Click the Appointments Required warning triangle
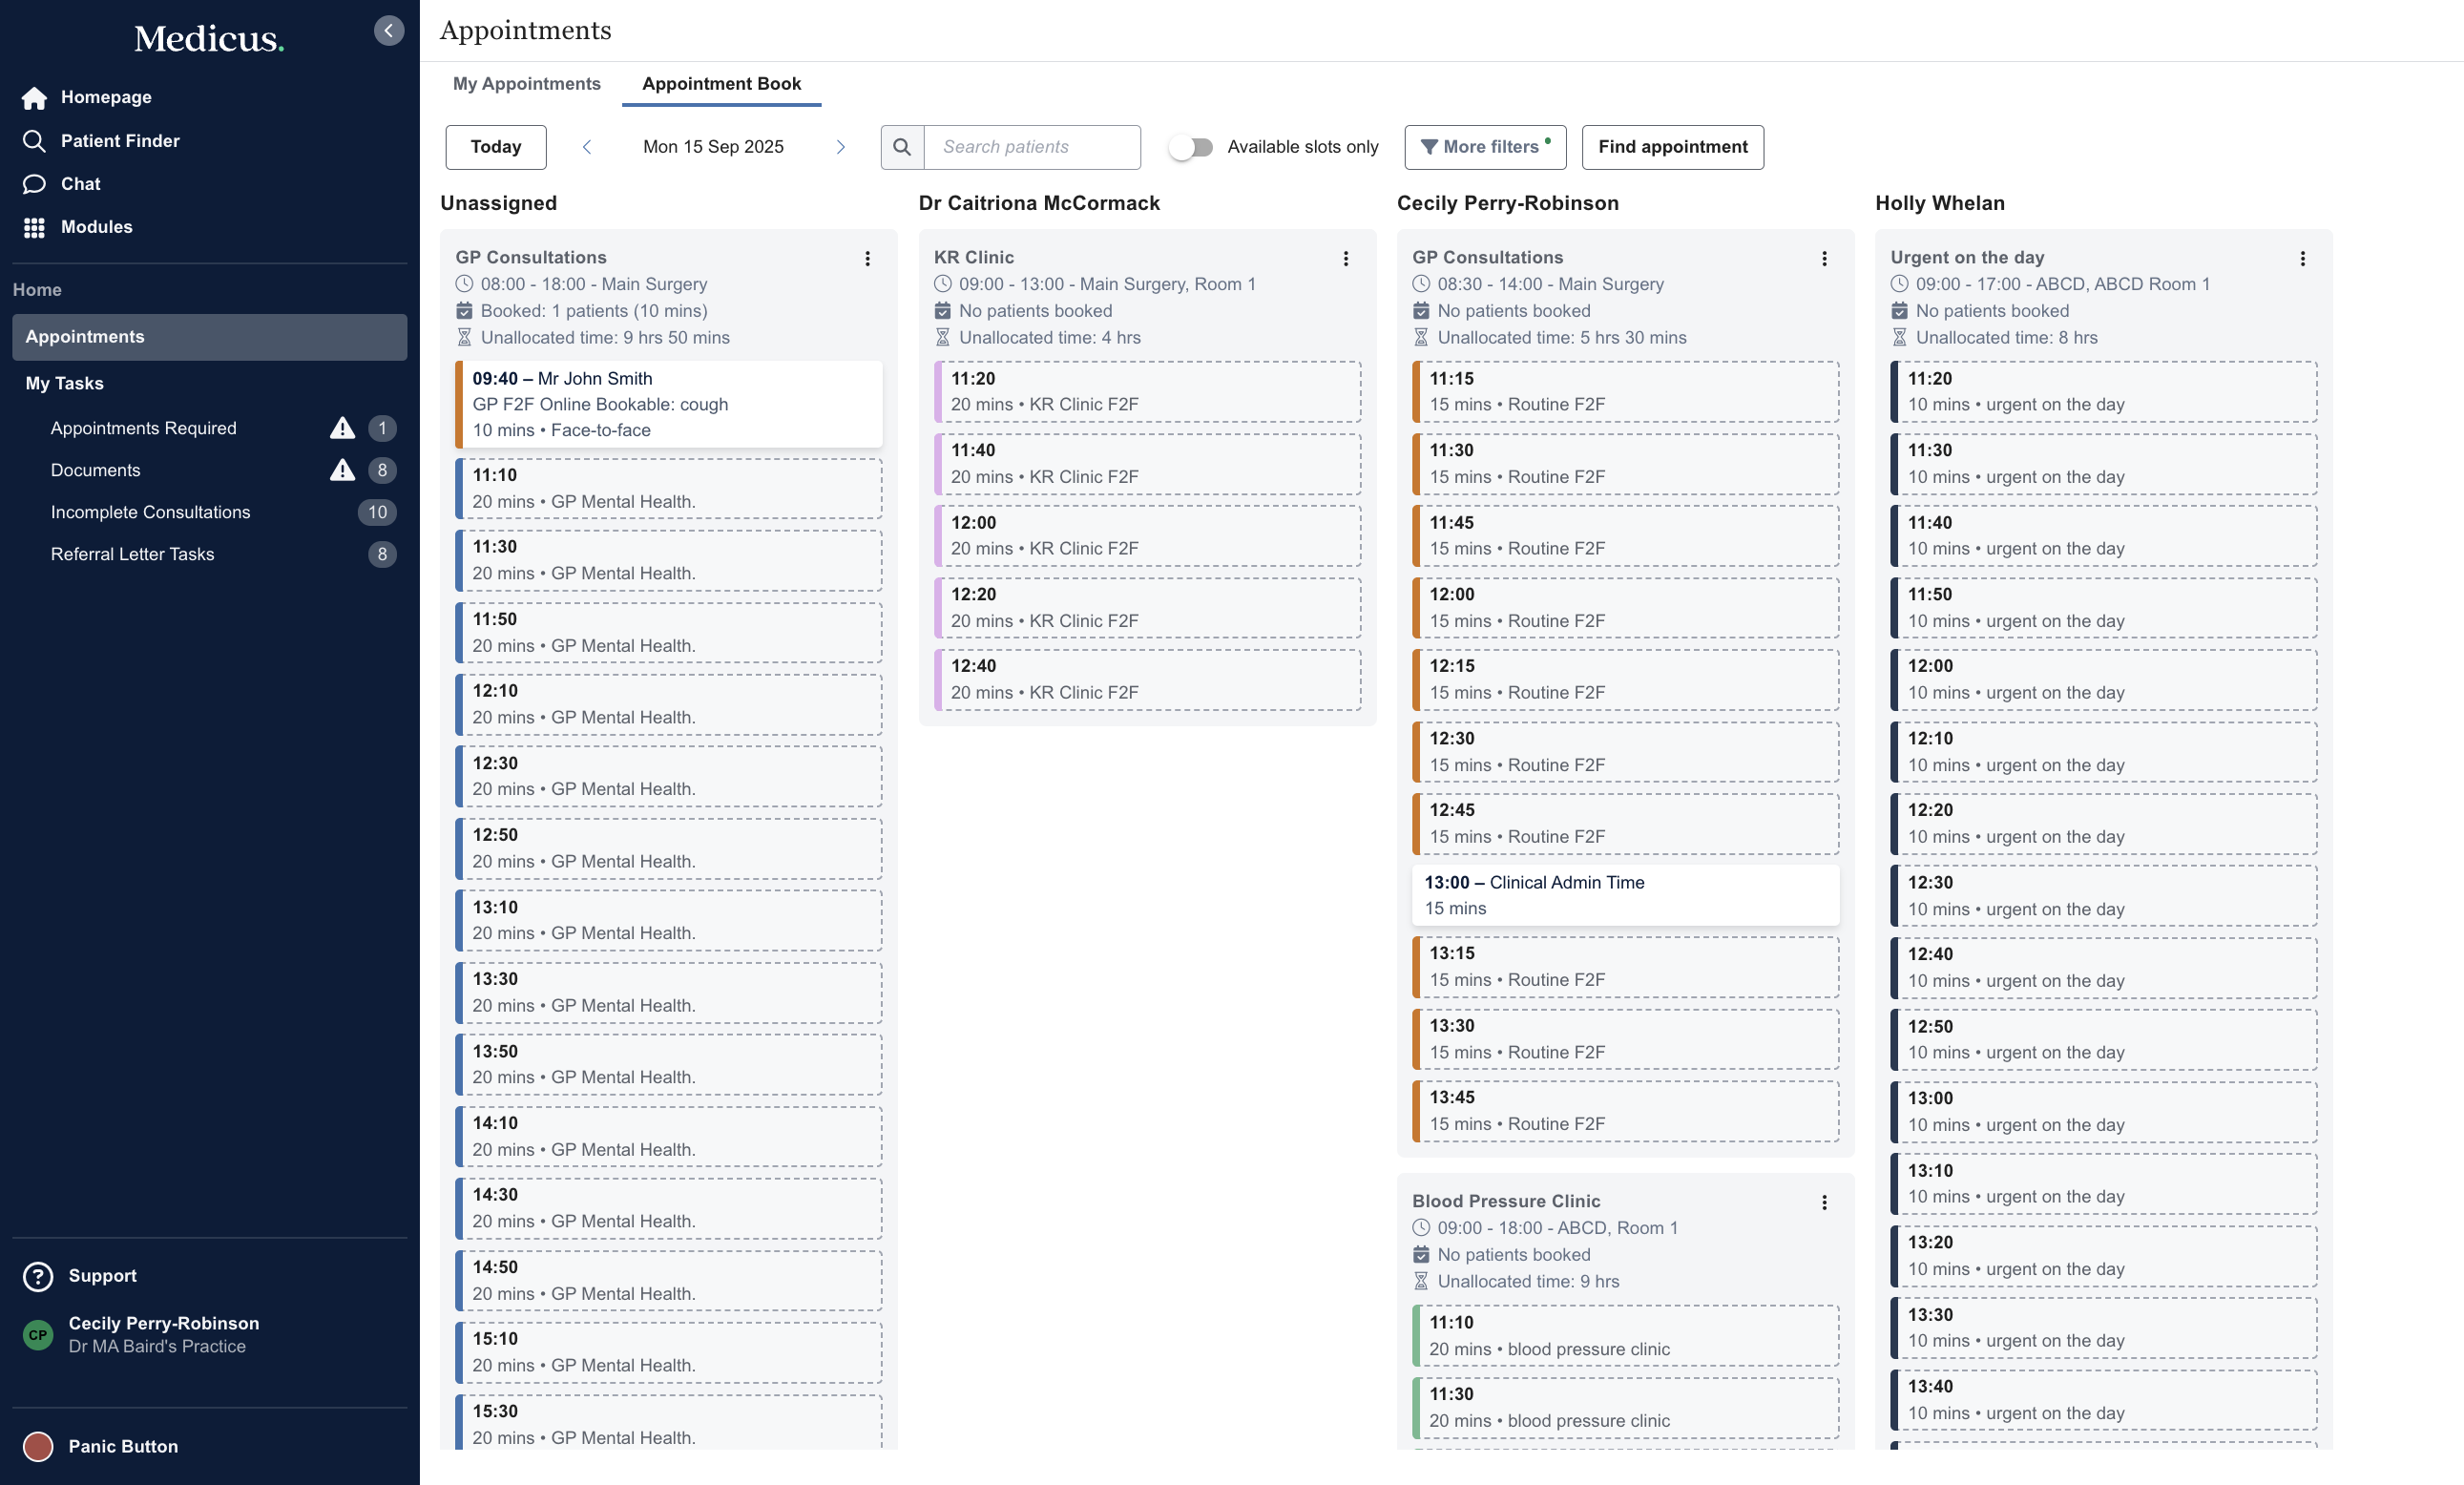Screen dimensions: 2464x1485 [343, 428]
